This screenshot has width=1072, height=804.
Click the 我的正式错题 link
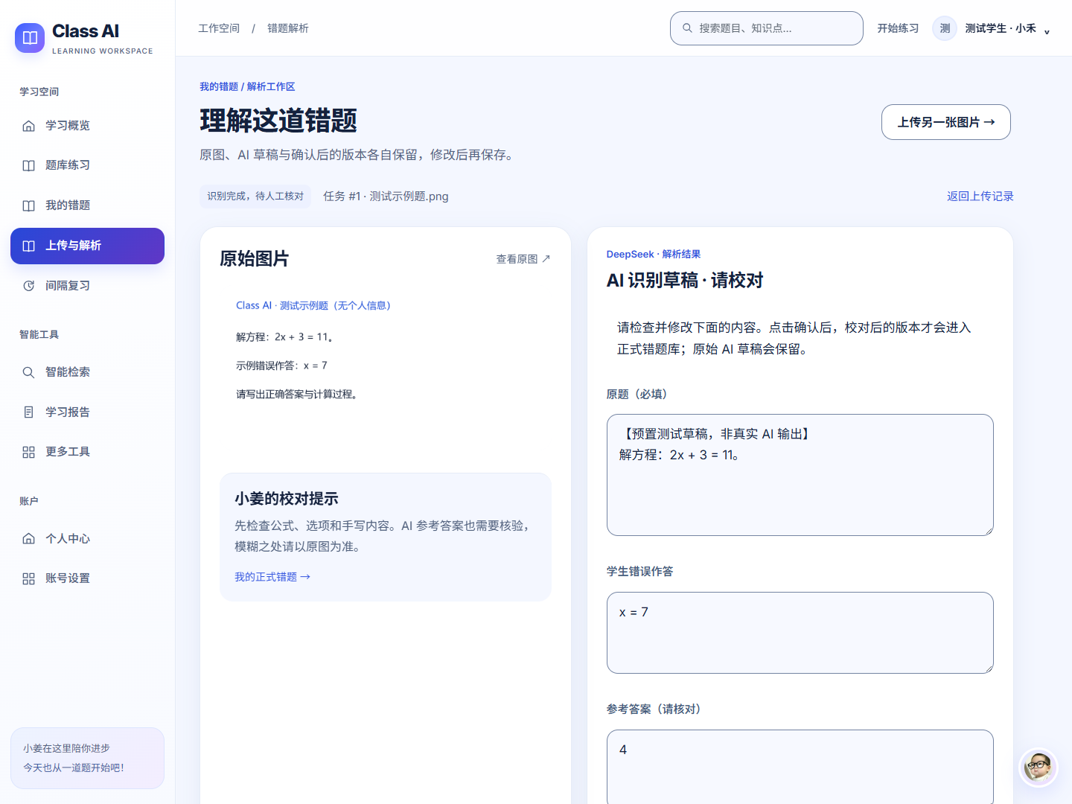tap(272, 577)
